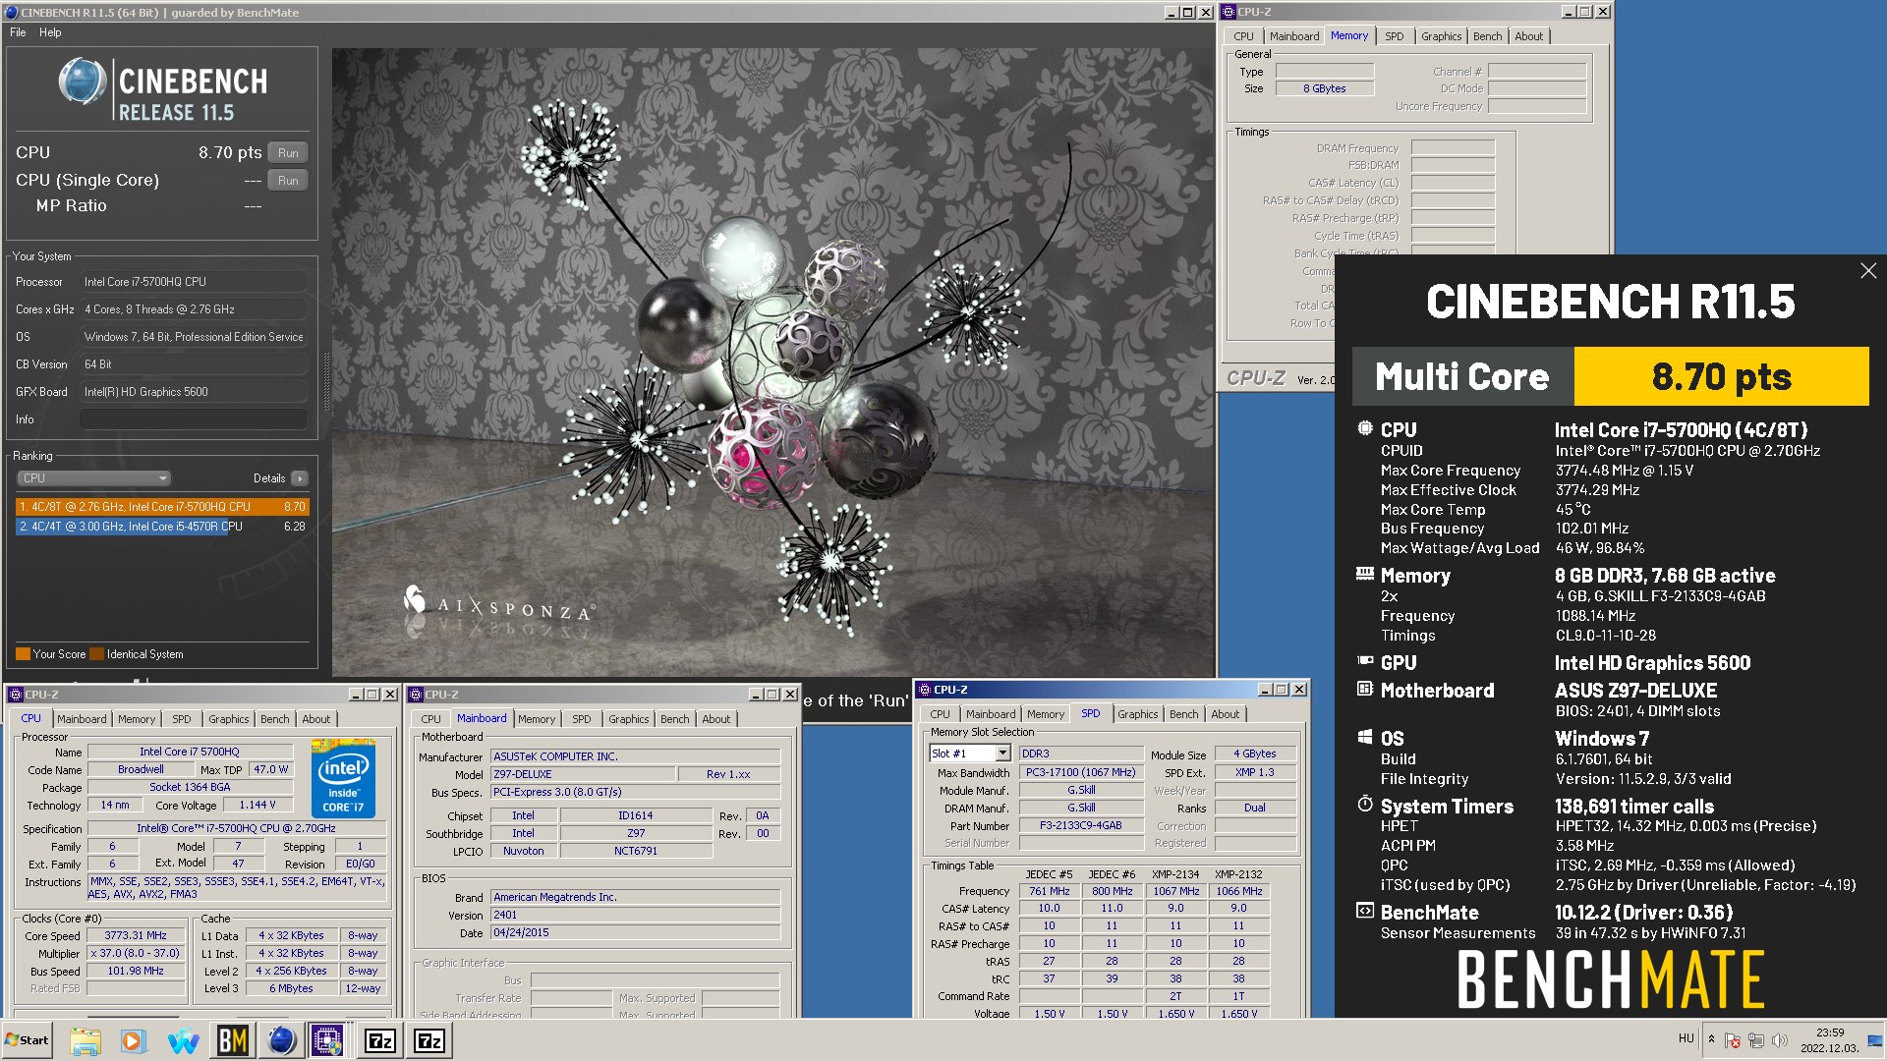The image size is (1887, 1061).
Task: Click the blue W application taskbar icon
Action: coord(183,1040)
